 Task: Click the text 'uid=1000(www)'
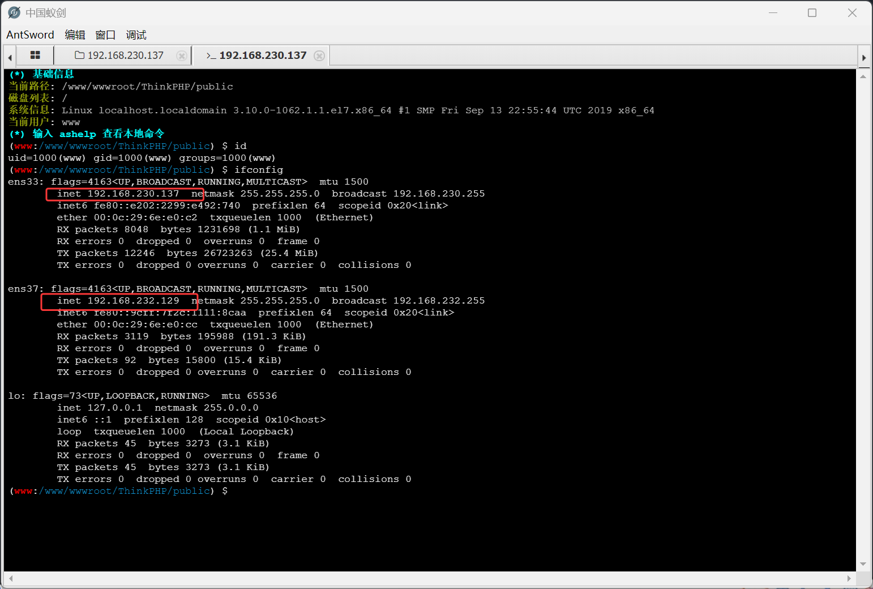(47, 158)
